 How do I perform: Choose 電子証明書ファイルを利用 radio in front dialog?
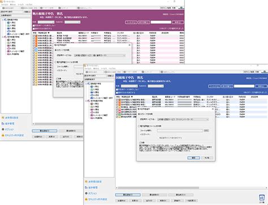pos(139,126)
